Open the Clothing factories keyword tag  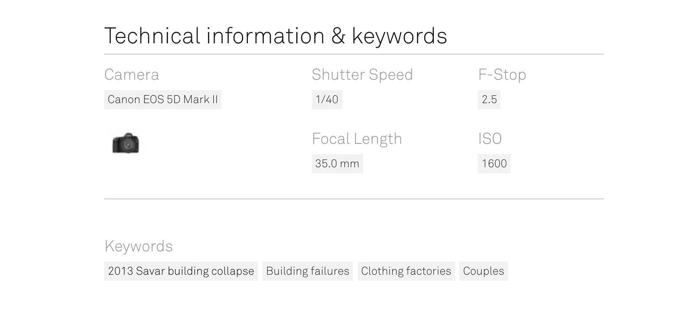click(x=406, y=271)
